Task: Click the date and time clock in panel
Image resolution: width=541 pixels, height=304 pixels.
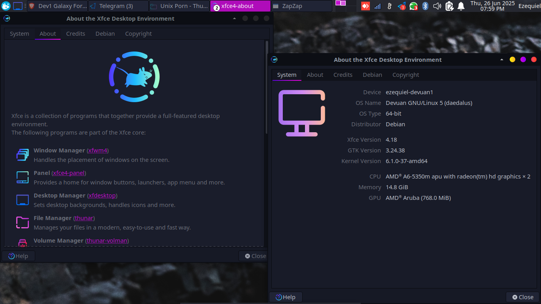Action: (492, 6)
